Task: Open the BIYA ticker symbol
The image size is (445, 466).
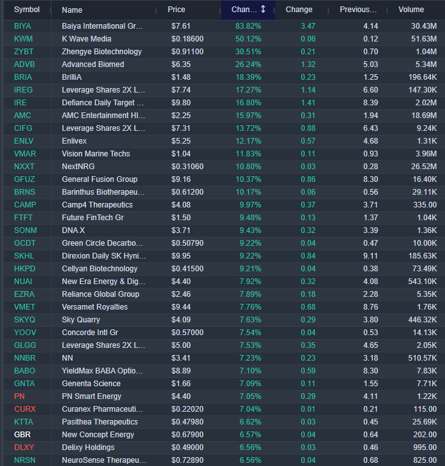Action: click(22, 26)
